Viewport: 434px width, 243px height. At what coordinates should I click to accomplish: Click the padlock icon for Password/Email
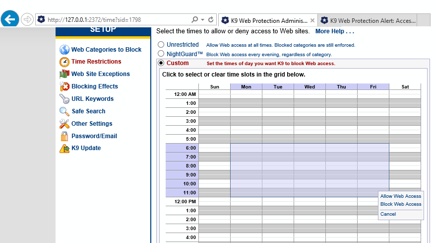(x=64, y=136)
